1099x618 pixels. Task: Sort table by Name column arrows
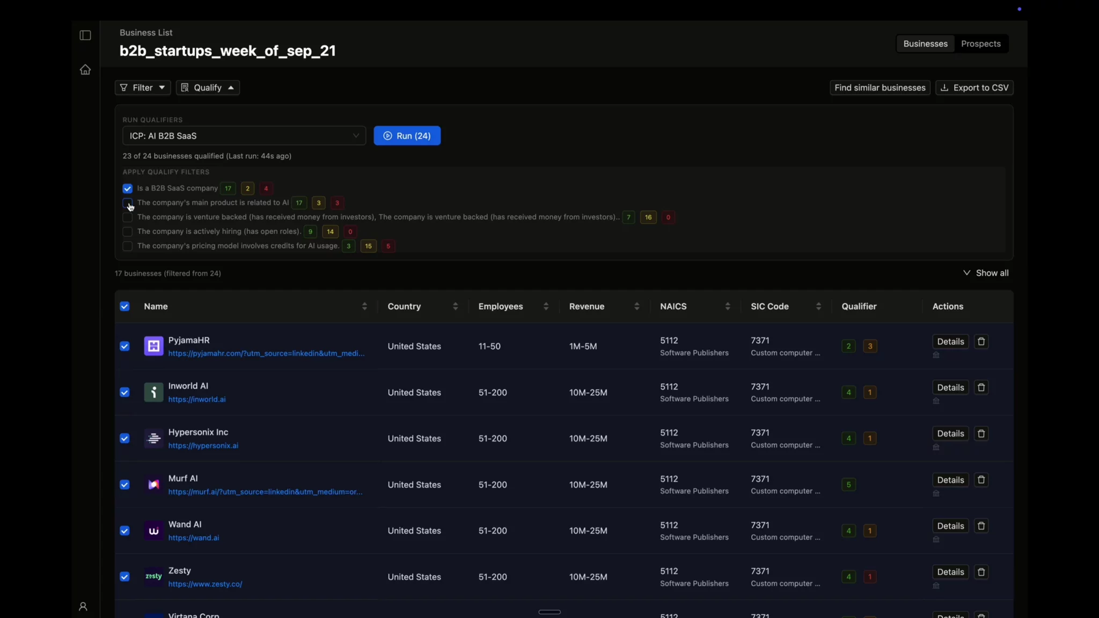364,306
